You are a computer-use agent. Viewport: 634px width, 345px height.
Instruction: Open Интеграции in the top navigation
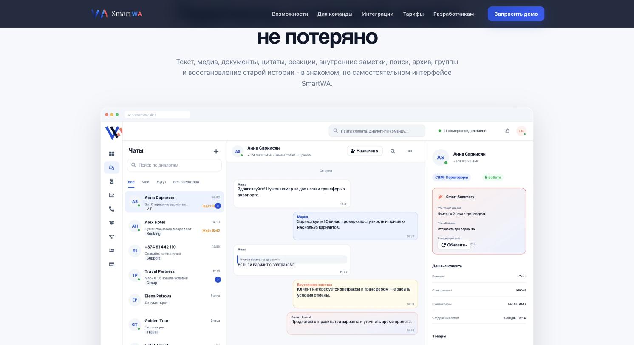[378, 14]
